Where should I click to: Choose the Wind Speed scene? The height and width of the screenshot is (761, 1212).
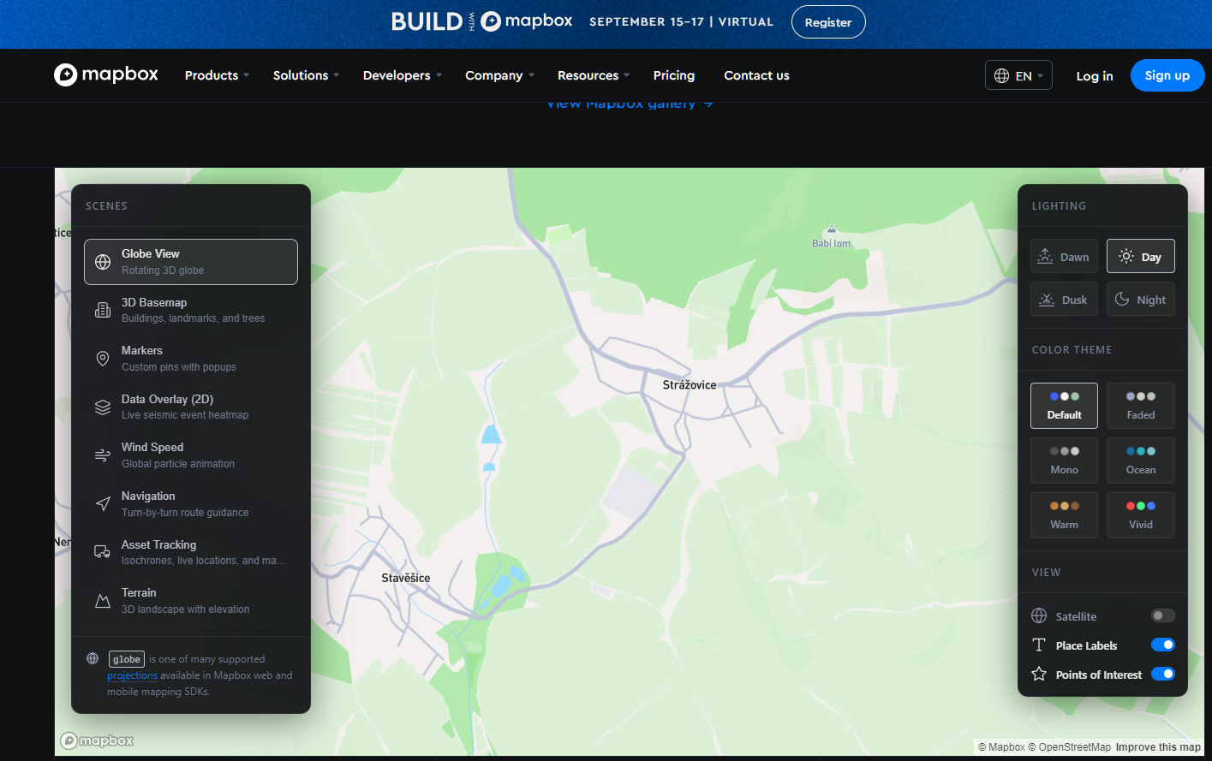[191, 455]
